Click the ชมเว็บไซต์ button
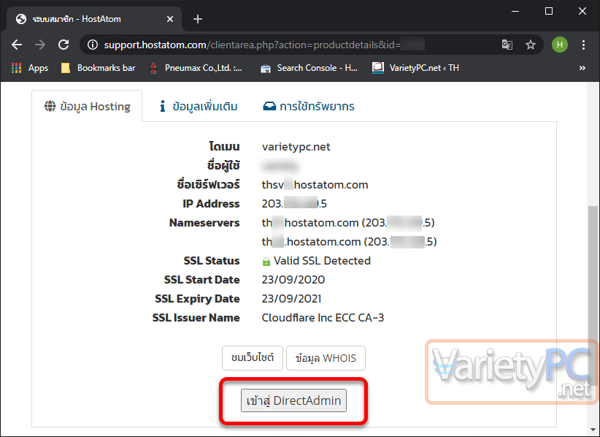The image size is (600, 437). [x=253, y=358]
